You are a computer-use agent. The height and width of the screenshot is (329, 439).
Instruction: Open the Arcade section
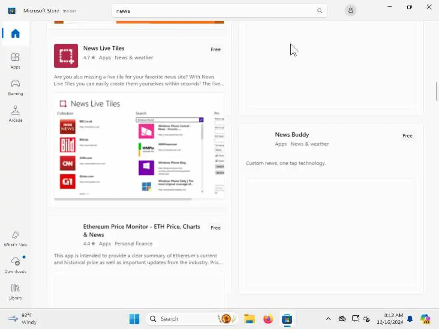pos(15,114)
